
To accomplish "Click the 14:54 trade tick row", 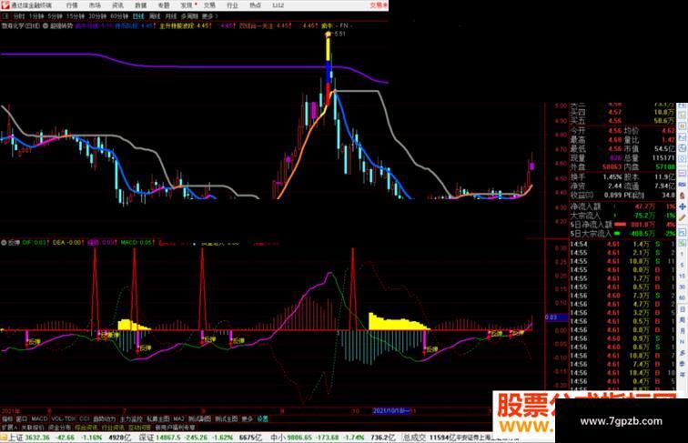I will tap(623, 245).
